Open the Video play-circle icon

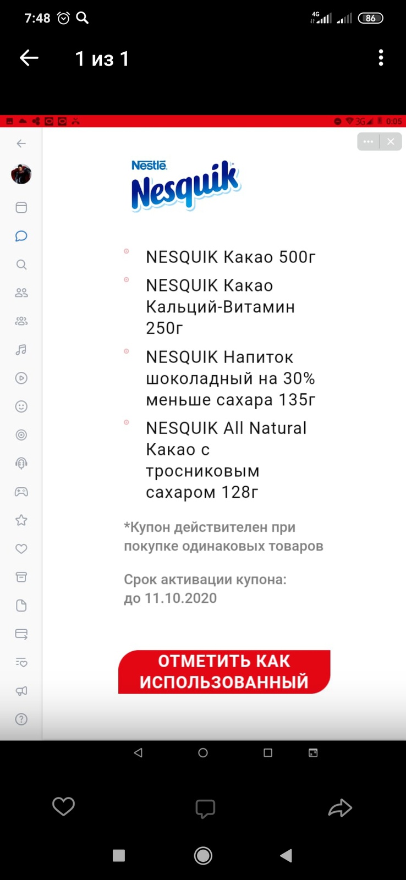pos(21,378)
